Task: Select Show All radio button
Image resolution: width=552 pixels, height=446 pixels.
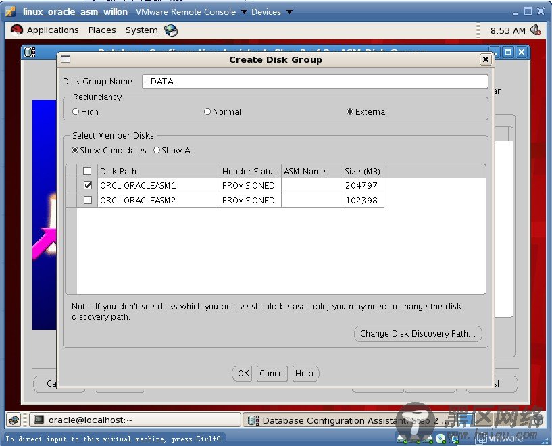Action: (174, 150)
